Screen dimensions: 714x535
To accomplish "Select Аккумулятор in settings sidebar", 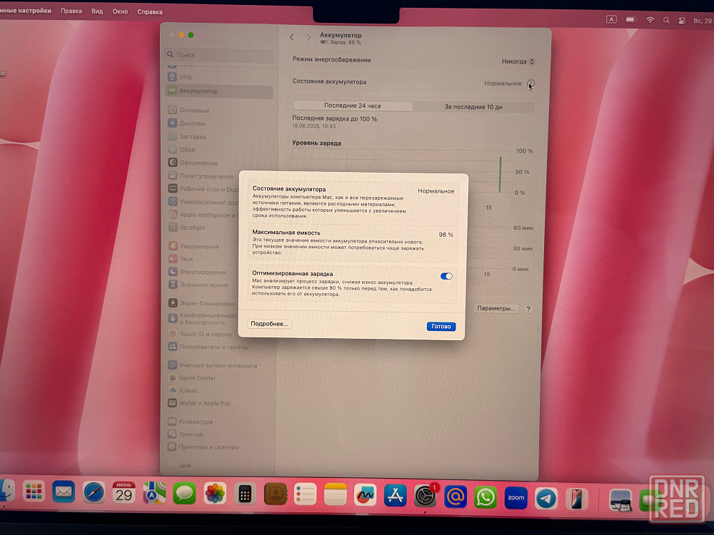I will [219, 91].
